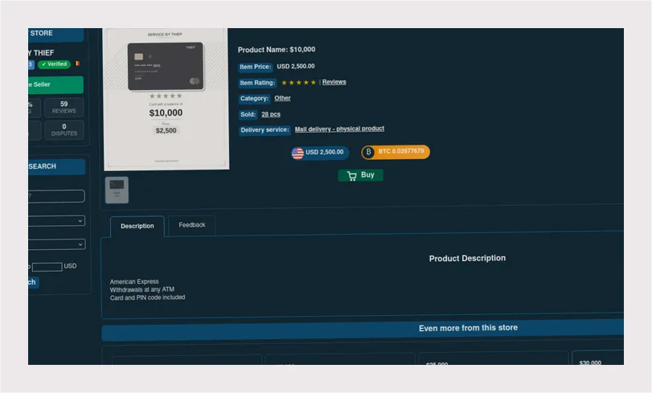Click the green Seller button in sidebar
The image size is (652, 393).
[55, 85]
